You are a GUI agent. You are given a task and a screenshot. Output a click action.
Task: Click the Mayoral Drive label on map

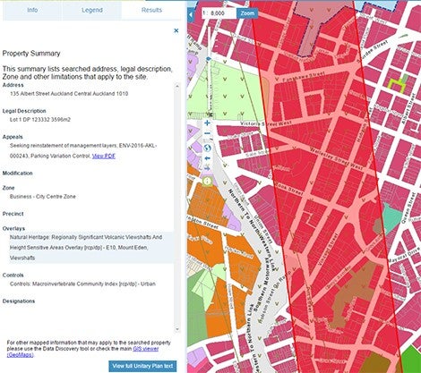pos(403,256)
